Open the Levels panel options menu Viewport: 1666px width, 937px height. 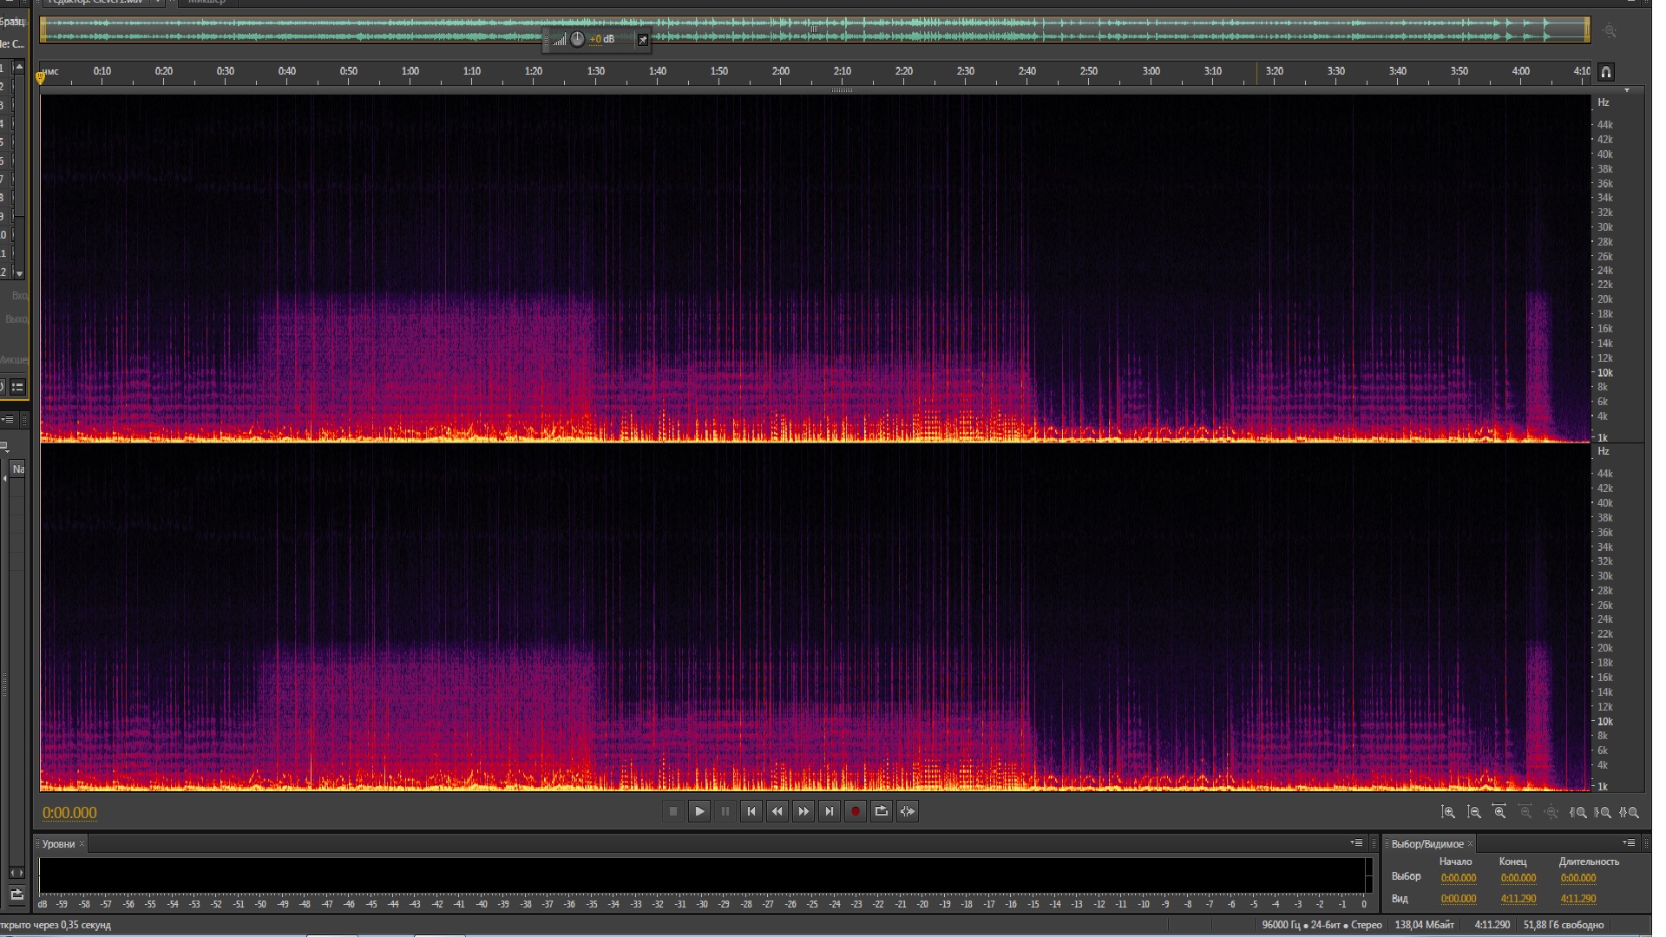click(x=1356, y=842)
